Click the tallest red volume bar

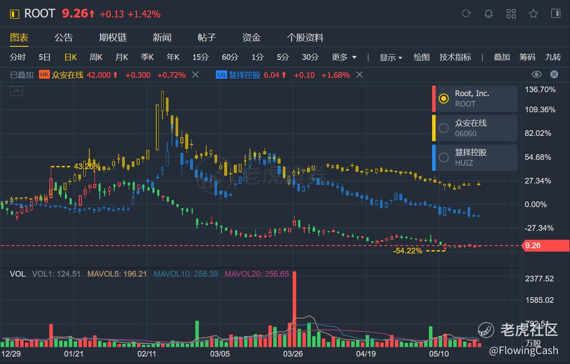pos(295,309)
